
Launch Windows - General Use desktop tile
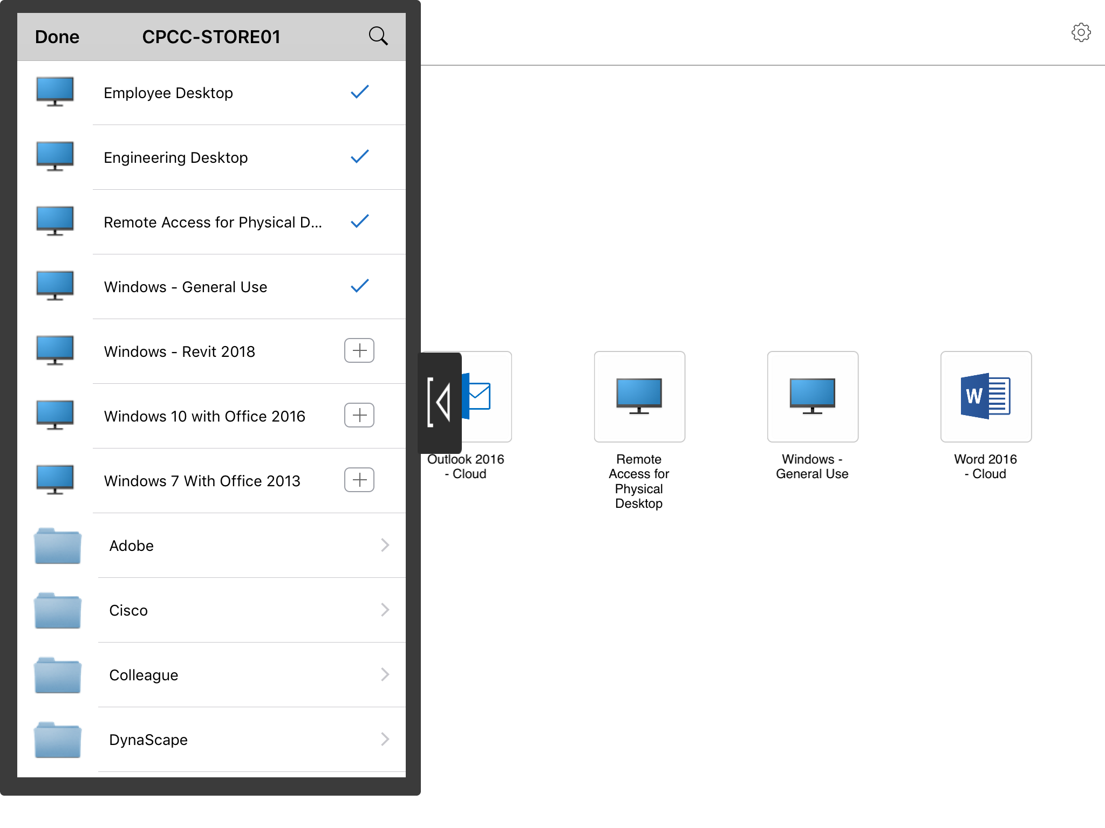(813, 397)
